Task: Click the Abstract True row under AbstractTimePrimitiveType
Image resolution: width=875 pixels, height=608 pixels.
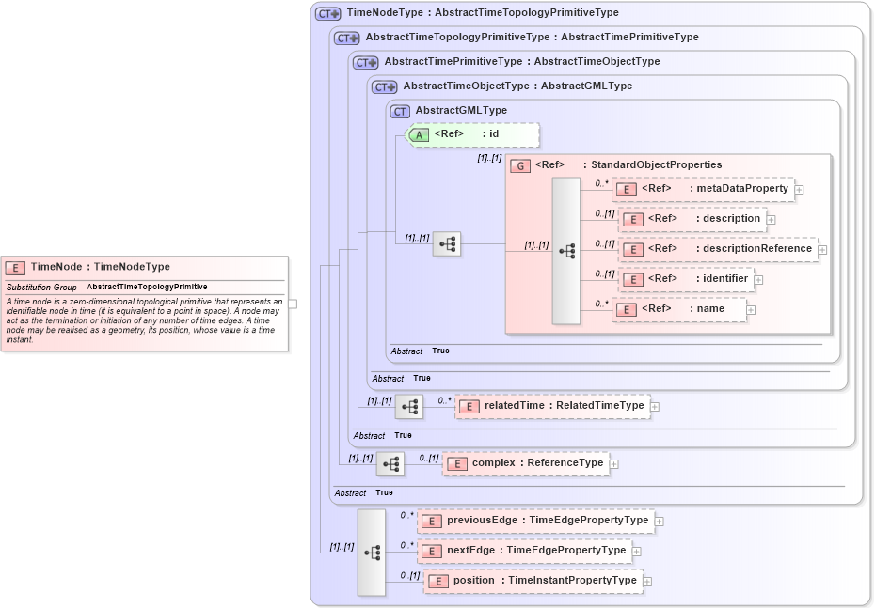Action: (382, 436)
